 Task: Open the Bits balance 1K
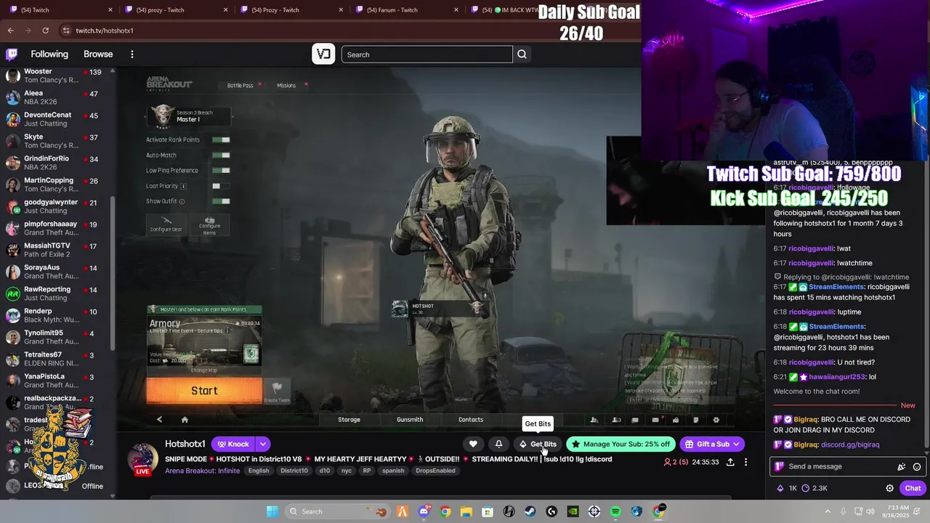[x=787, y=488]
